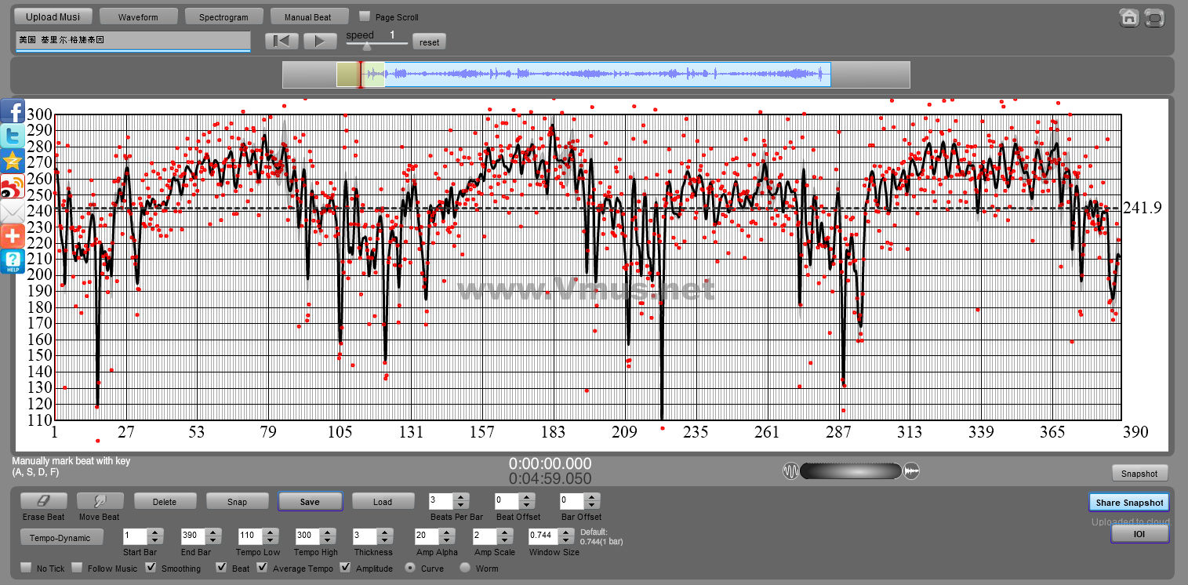This screenshot has width=1188, height=585.
Task: Click the Share Snapshot button
Action: (1128, 503)
